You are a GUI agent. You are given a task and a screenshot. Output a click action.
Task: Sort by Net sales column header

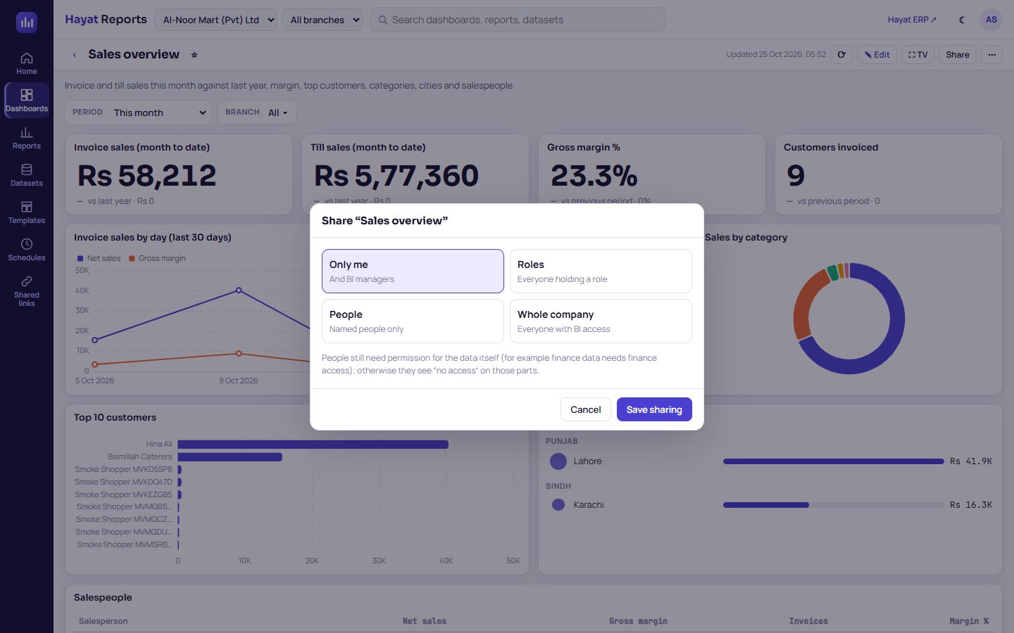[424, 621]
